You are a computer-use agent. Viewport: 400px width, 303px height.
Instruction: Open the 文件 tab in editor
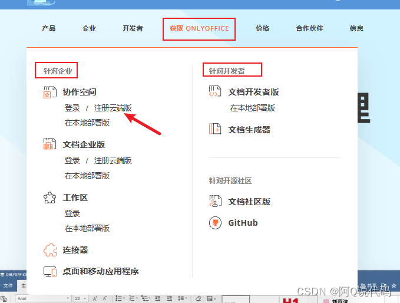(8, 286)
